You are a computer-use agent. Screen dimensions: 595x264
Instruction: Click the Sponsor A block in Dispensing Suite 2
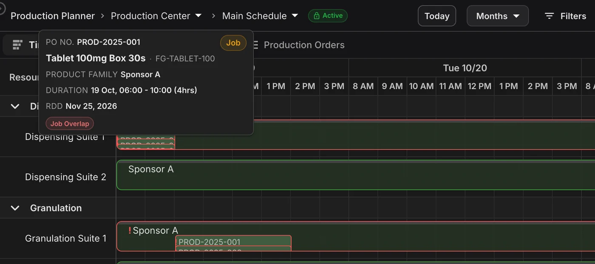(x=356, y=175)
